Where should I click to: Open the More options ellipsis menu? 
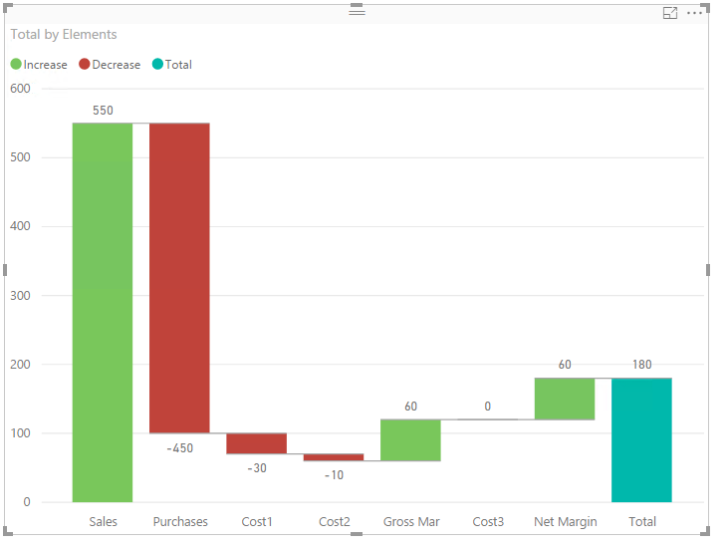click(694, 13)
